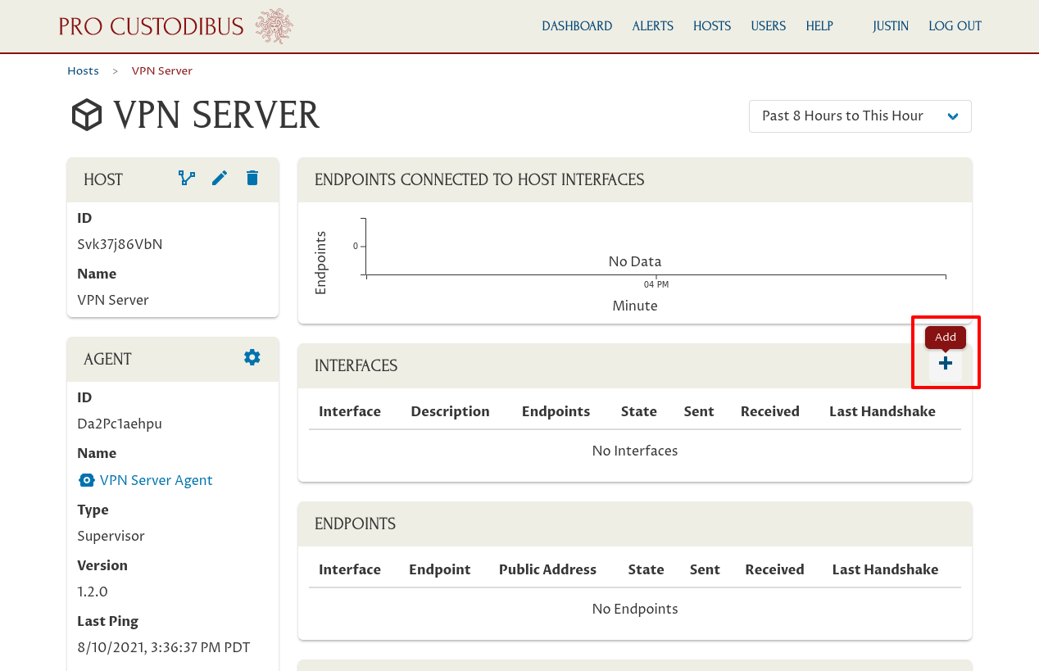Screen dimensions: 1039x671
Task: Click the Endpoints table Public Address header
Action: pos(548,569)
